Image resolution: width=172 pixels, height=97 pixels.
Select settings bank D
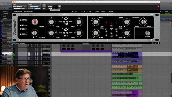click(x=90, y=11)
